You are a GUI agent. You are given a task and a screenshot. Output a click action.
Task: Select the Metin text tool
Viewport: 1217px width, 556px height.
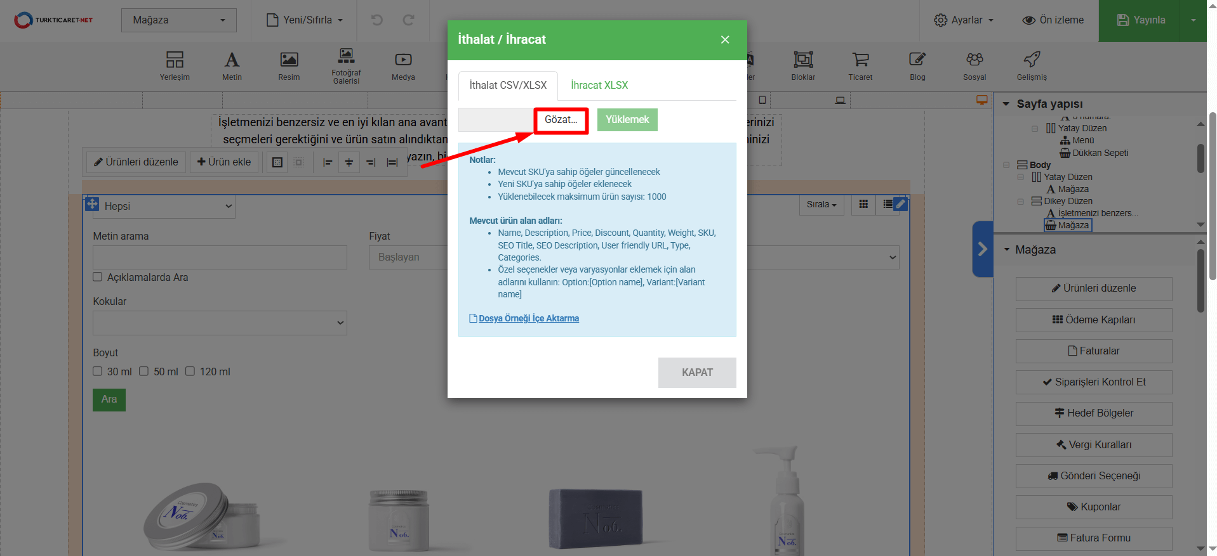click(232, 66)
